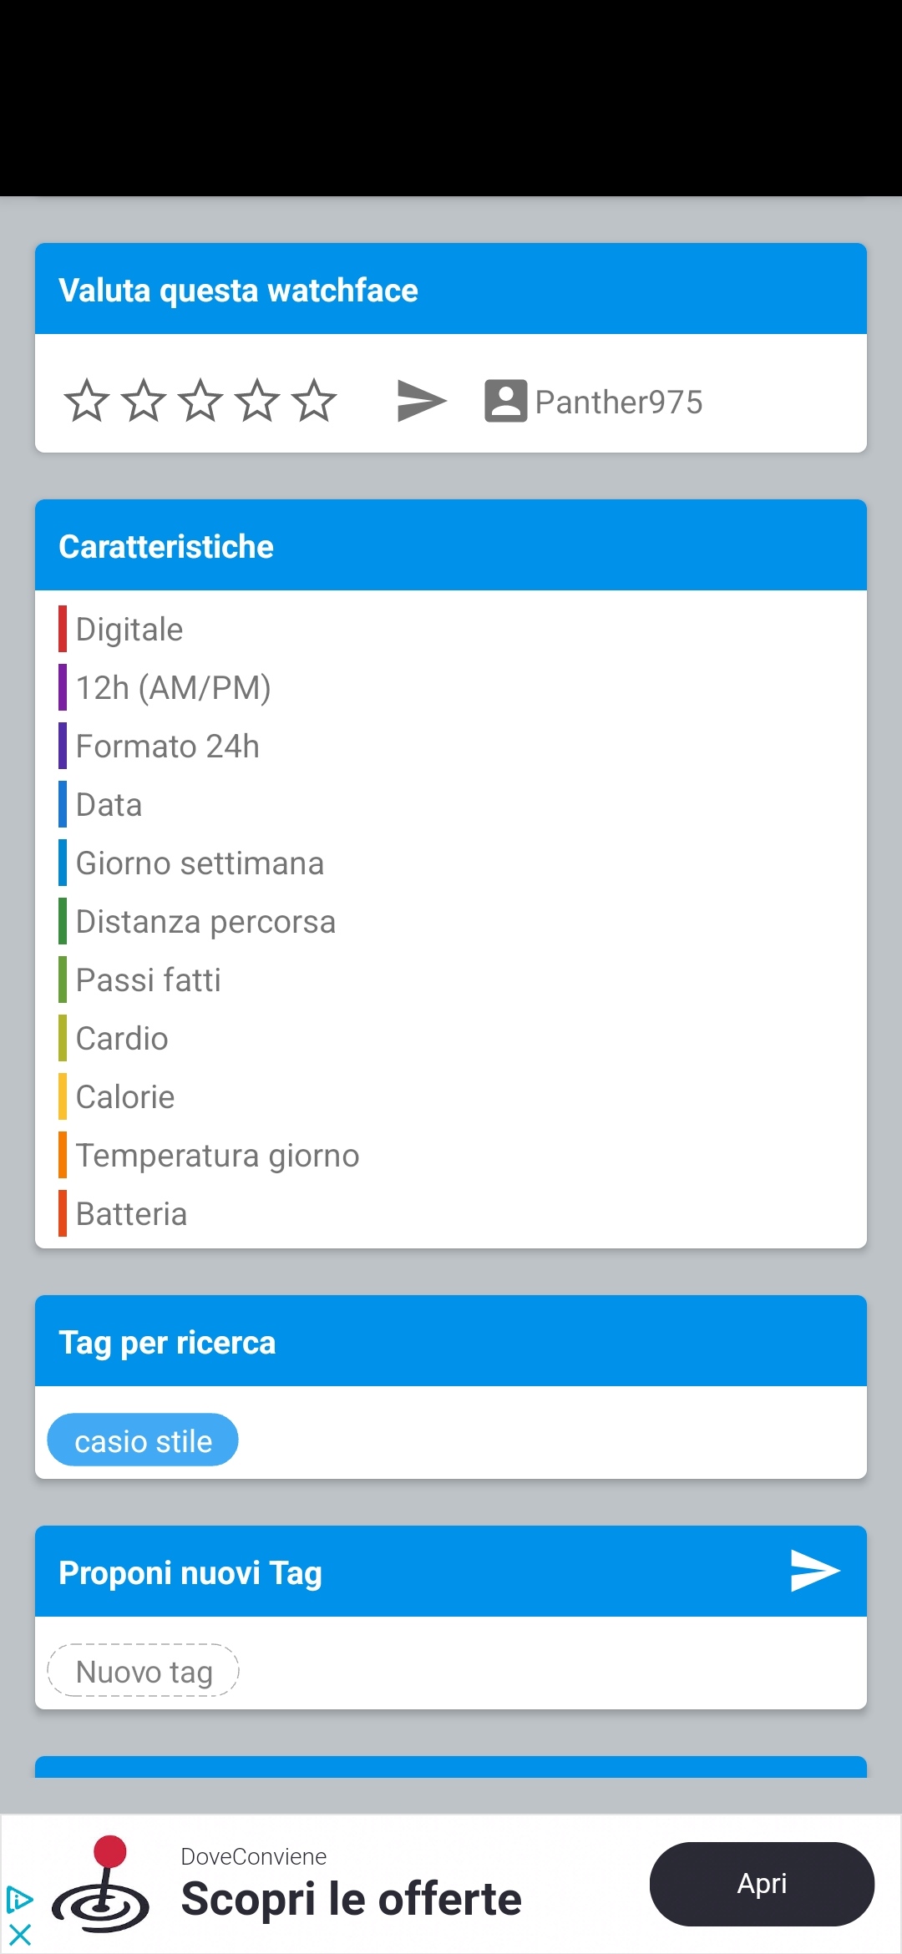Open the Panther975 username link
Screen dimensions: 902x1954
[619, 402]
